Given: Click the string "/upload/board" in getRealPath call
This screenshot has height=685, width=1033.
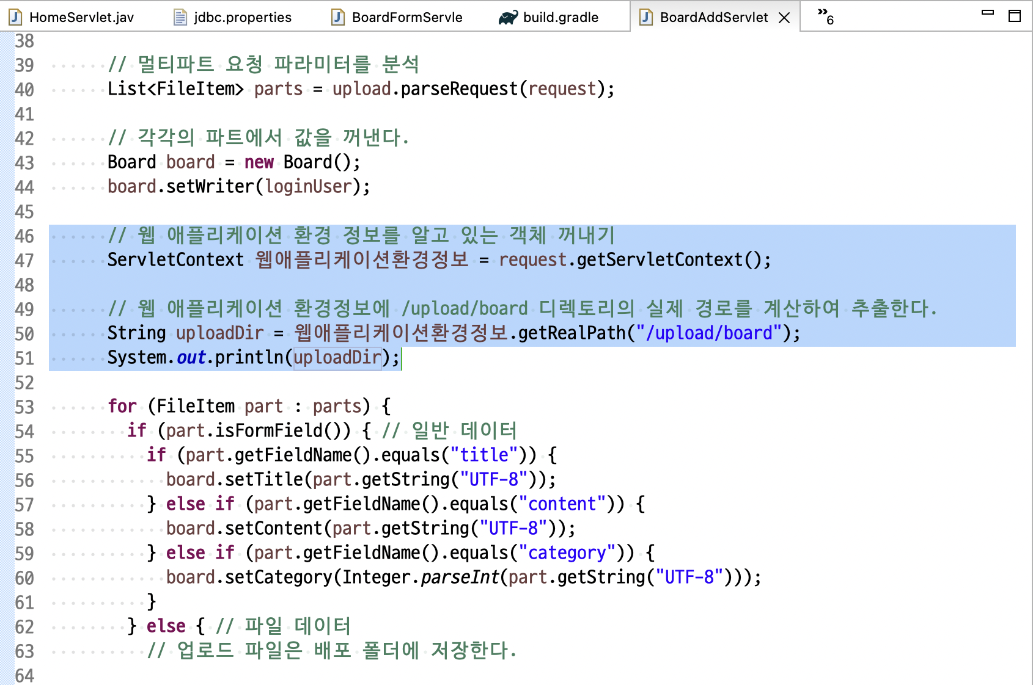Looking at the screenshot, I should 709,333.
